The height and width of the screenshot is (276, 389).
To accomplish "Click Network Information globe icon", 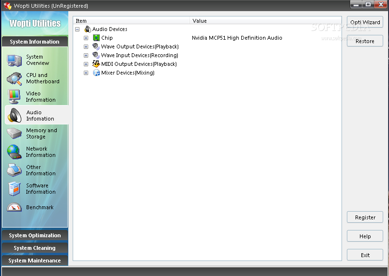I will coord(15,152).
